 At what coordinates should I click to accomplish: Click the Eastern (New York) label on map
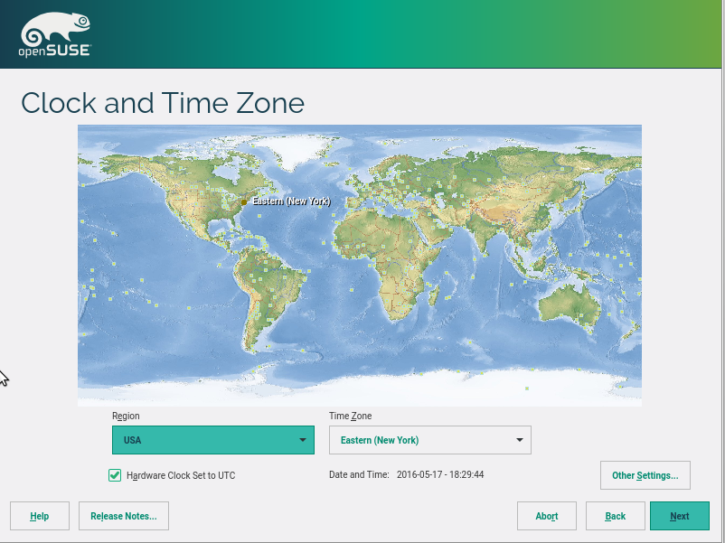291,201
